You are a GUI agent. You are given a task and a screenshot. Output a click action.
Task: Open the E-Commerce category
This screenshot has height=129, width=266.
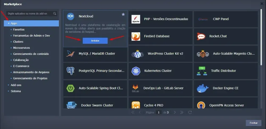point(21,66)
